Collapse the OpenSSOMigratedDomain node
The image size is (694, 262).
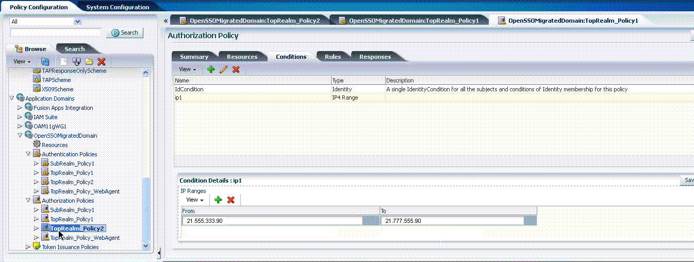[20, 136]
